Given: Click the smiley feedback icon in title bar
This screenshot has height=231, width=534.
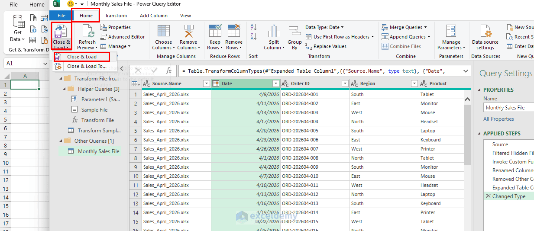Looking at the screenshot, I should click(71, 4).
